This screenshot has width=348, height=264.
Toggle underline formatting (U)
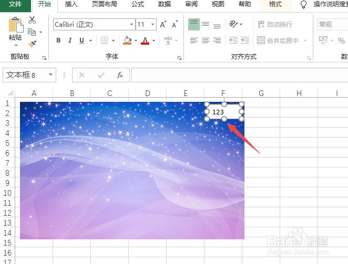coord(81,40)
